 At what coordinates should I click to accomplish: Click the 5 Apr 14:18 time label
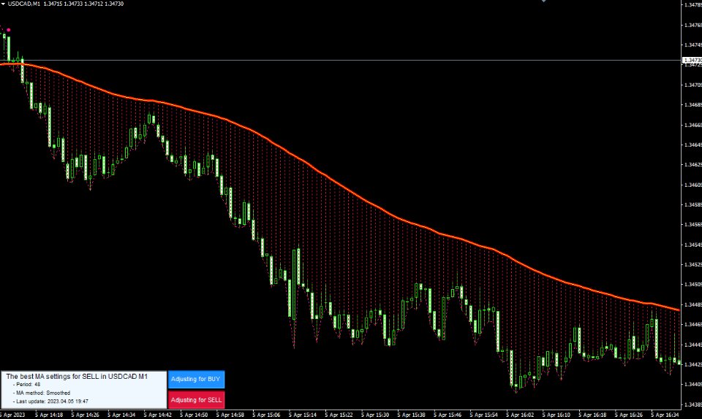click(49, 415)
